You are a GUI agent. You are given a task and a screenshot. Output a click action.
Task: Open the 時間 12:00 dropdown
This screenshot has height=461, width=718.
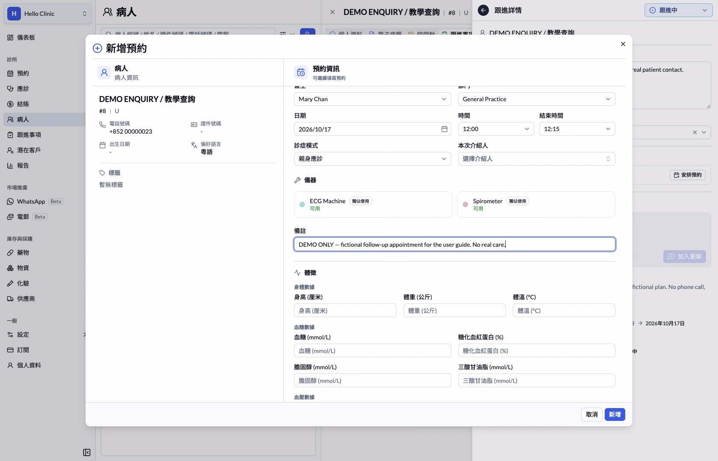[496, 129]
